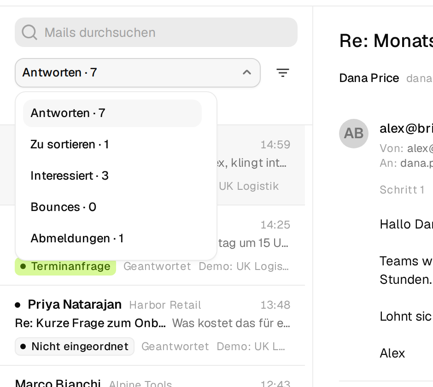
Task: Open the Priya Natarajan email
Action: click(x=152, y=325)
